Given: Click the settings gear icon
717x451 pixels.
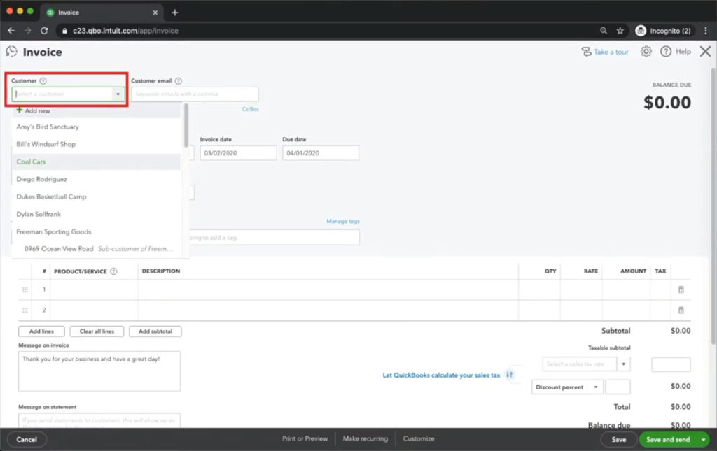Looking at the screenshot, I should point(646,52).
